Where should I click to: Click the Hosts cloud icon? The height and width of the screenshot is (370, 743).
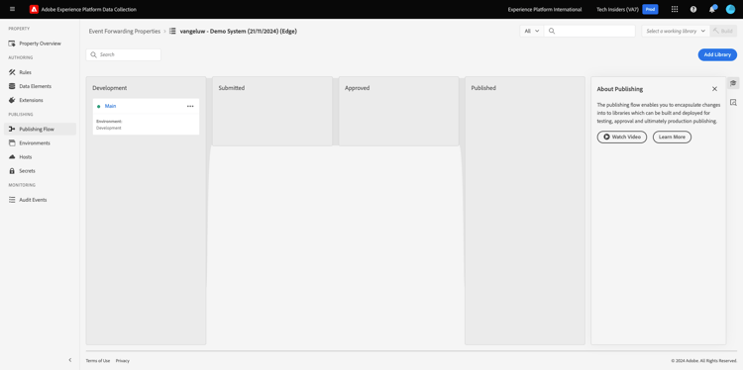12,156
